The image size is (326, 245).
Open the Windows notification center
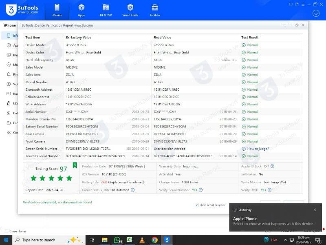click(318, 240)
